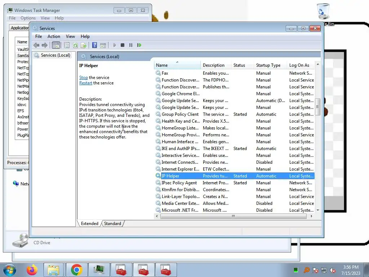The height and width of the screenshot is (277, 369).
Task: Click the gear icon next to Fax service
Action: click(158, 73)
